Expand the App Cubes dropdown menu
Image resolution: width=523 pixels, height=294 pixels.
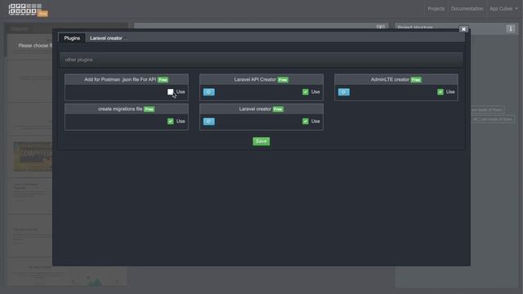click(x=503, y=9)
